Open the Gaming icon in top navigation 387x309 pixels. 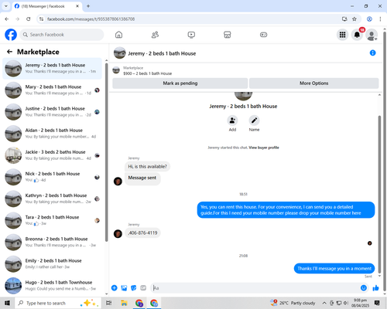pos(263,35)
